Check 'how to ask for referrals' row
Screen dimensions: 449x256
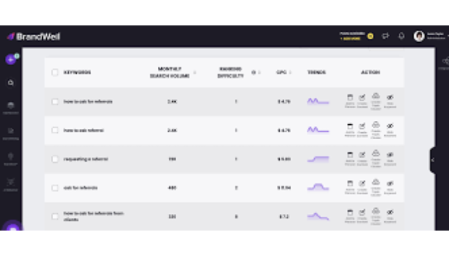55,101
